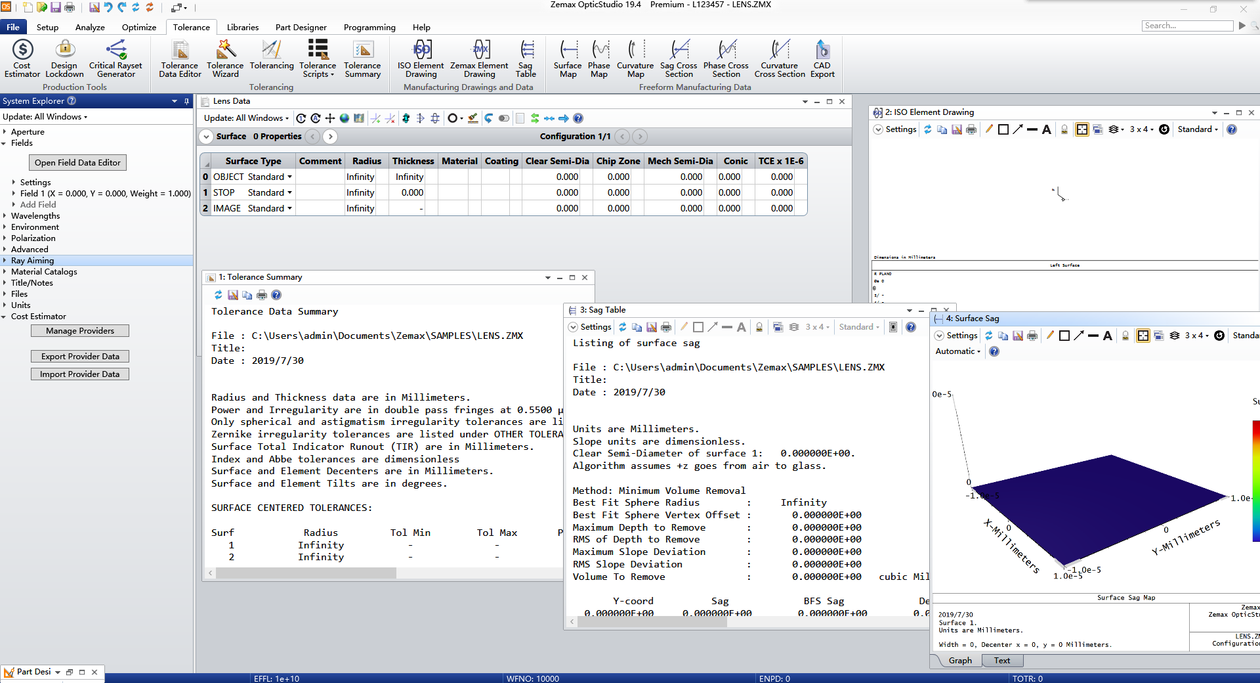Screen dimensions: 1260x683
Task: Open the File menu
Action: tap(13, 27)
